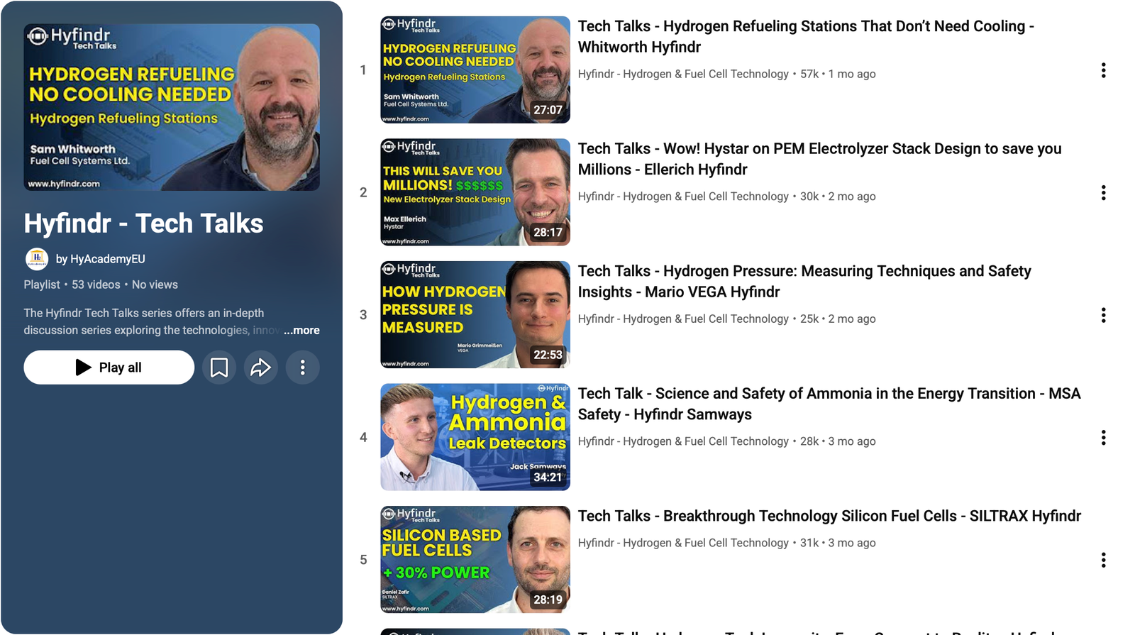1135x635 pixels.
Task: Open options menu for Hystar Electrolyzer video
Action: coord(1103,193)
